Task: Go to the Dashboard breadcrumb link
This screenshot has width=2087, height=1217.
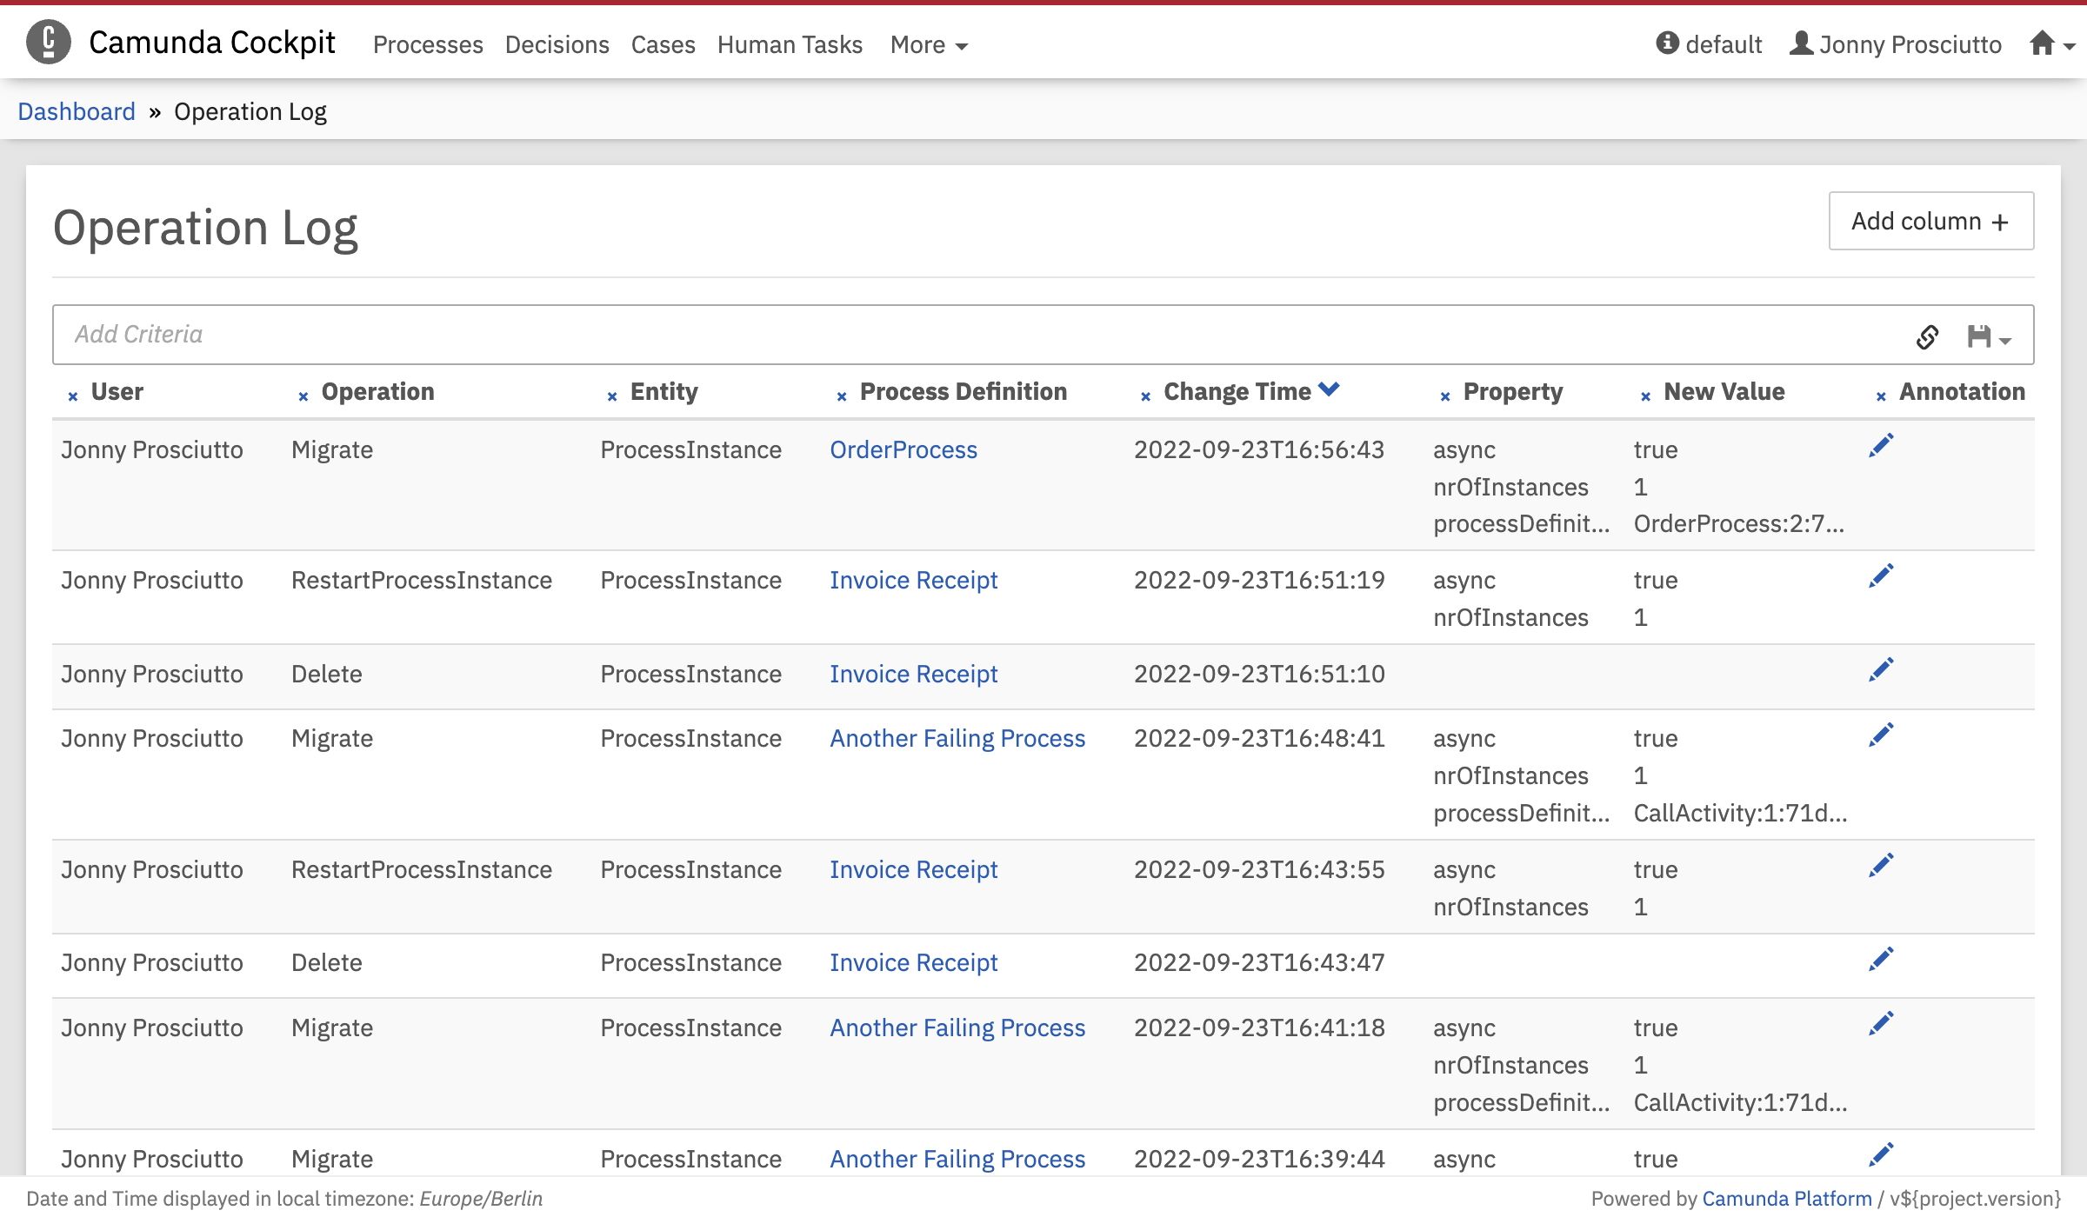Action: pyautogui.click(x=77, y=111)
